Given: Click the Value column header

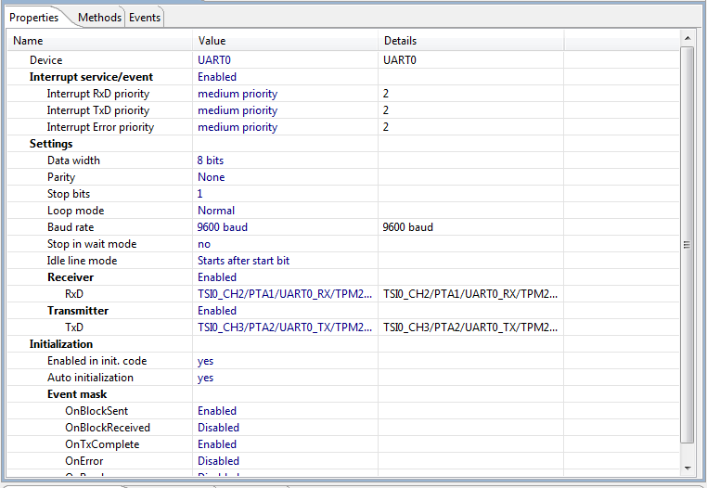Looking at the screenshot, I should (285, 41).
